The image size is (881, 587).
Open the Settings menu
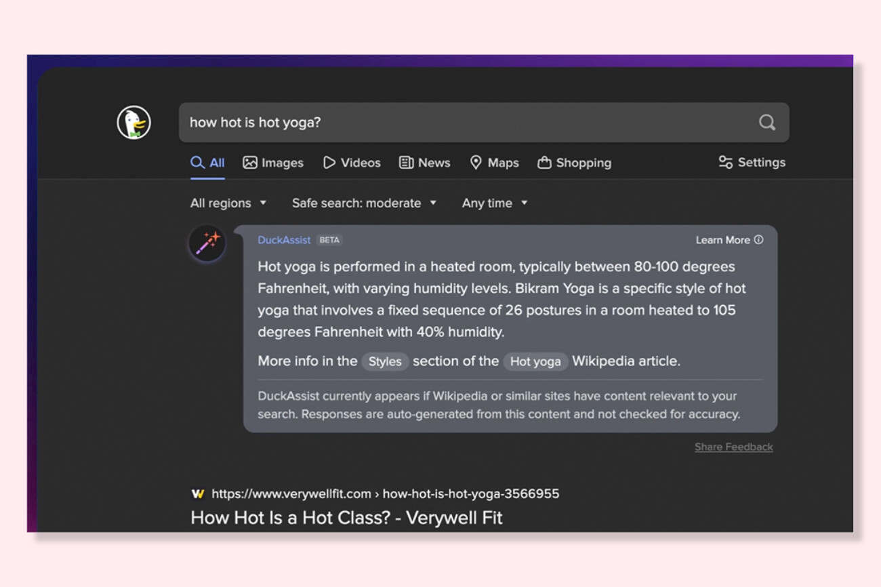[x=752, y=162]
